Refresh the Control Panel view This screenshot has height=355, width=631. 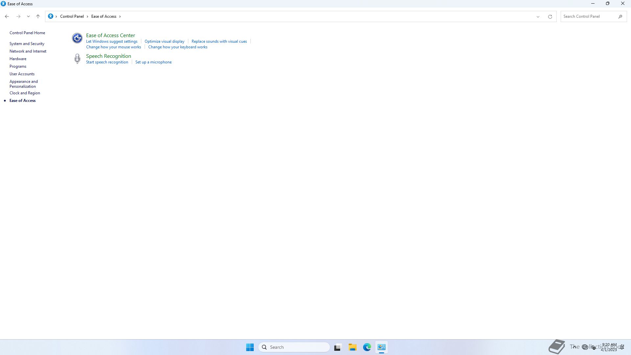(550, 16)
